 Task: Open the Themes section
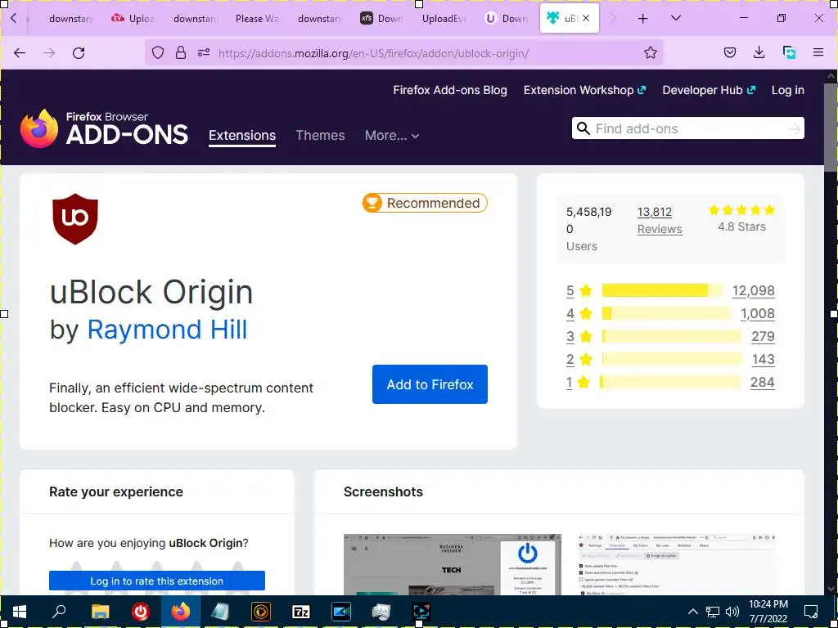pyautogui.click(x=320, y=135)
